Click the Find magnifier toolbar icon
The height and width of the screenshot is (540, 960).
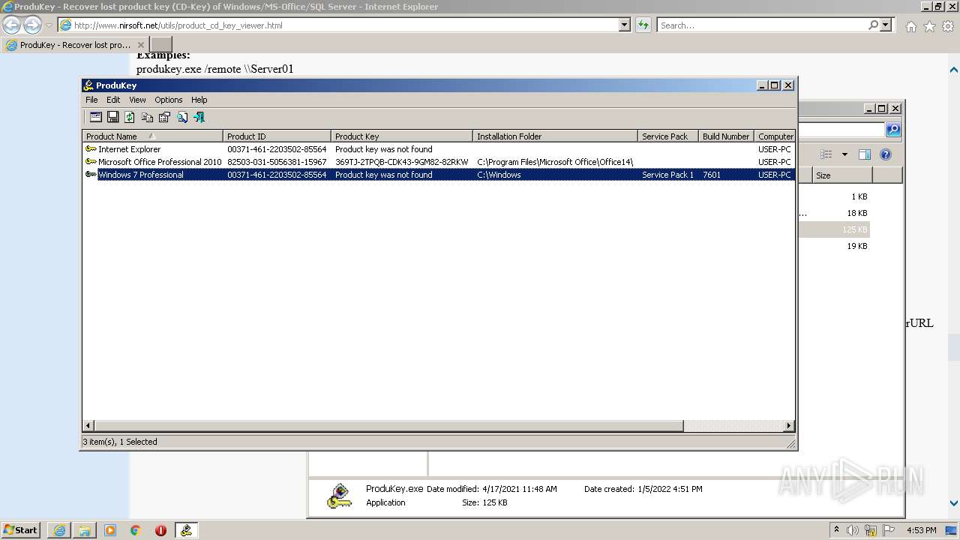182,117
